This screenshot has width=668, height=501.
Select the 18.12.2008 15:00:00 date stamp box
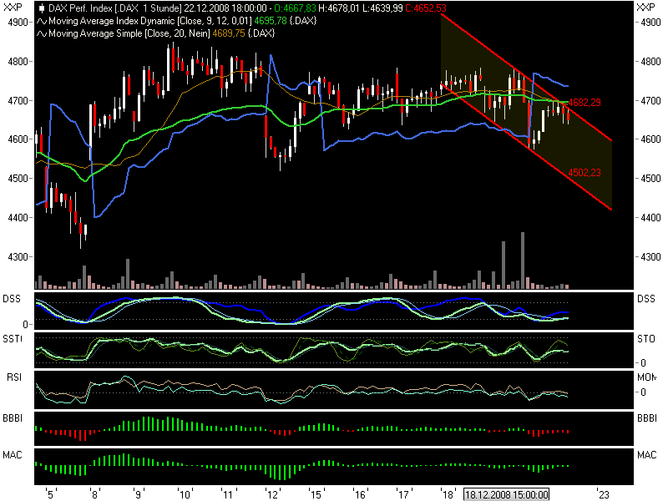click(508, 494)
